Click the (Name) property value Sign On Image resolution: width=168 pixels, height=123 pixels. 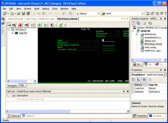(153, 85)
